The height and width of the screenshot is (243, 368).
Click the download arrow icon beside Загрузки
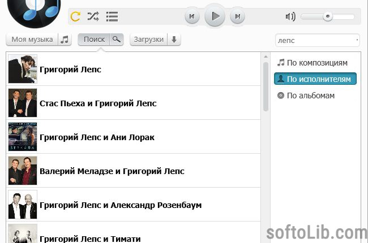[x=174, y=40]
